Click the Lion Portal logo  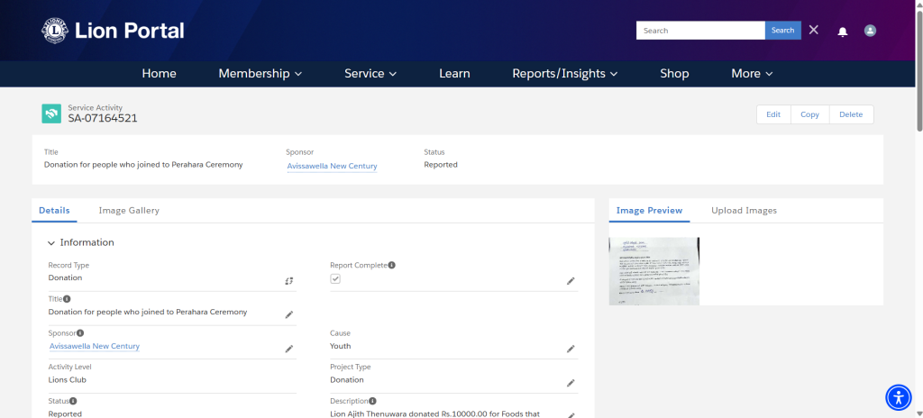pyautogui.click(x=113, y=31)
